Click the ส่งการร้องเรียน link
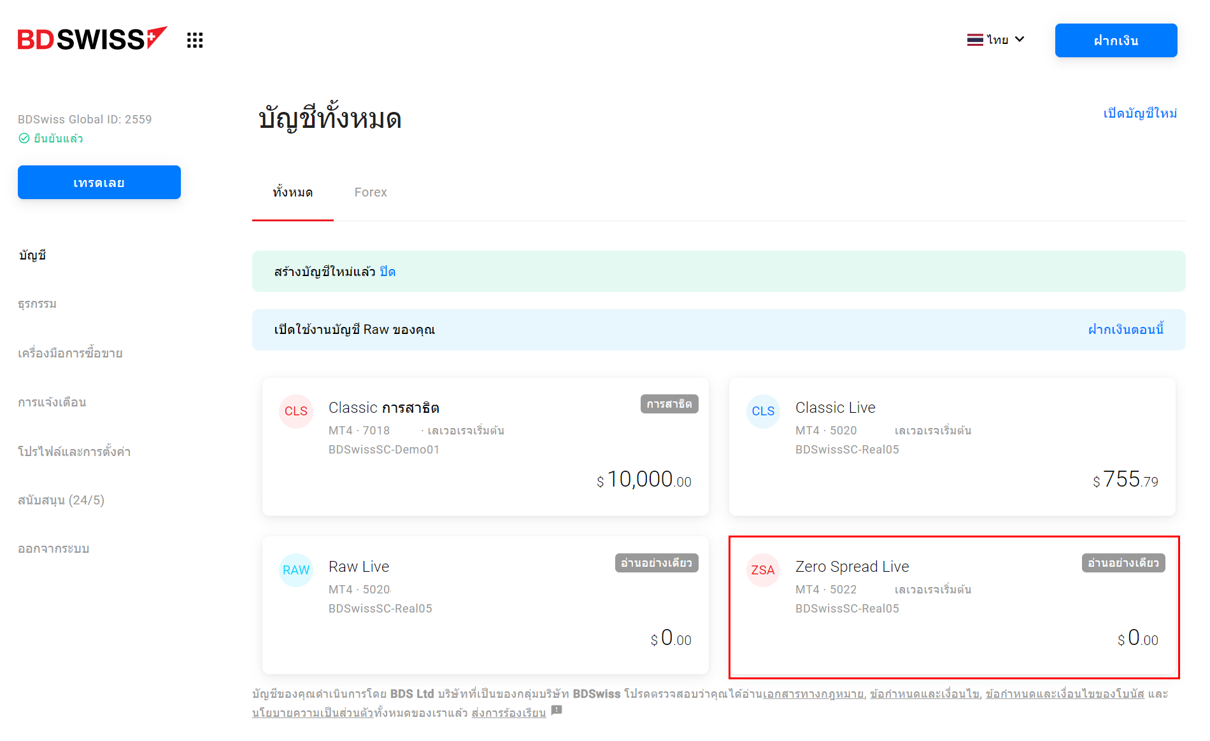 [x=509, y=713]
